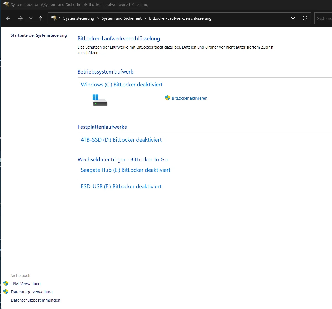Viewport: 332px width, 309px height.
Task: Expand chevron after Systemsteuerung breadcrumb
Action: pyautogui.click(x=98, y=18)
